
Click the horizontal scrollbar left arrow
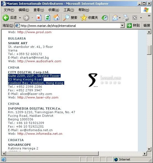pyautogui.click(x=4, y=154)
